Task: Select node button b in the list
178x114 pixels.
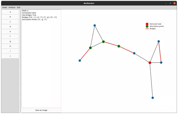Action: coord(10,17)
